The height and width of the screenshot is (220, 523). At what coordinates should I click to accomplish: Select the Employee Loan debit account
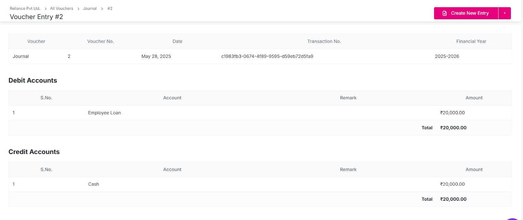tap(104, 113)
